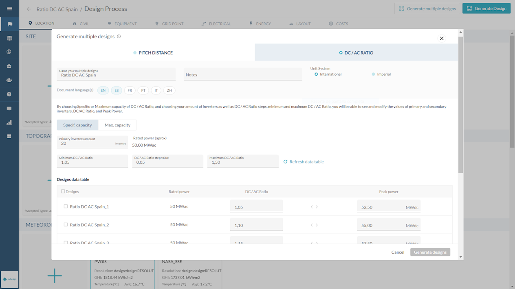Image resolution: width=515 pixels, height=289 pixels.
Task: Check the Ratio DC AC Spain_2 checkbox
Action: click(66, 224)
